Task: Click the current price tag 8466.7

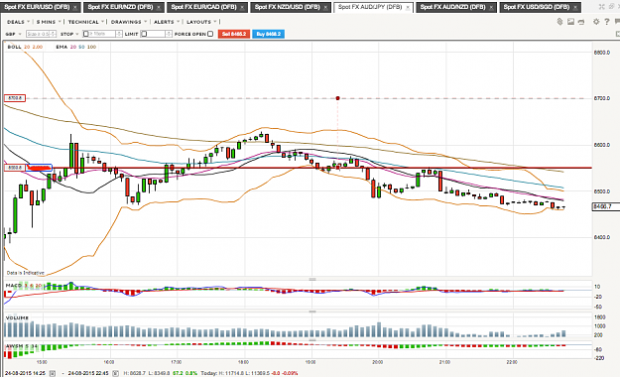Action: coord(605,206)
